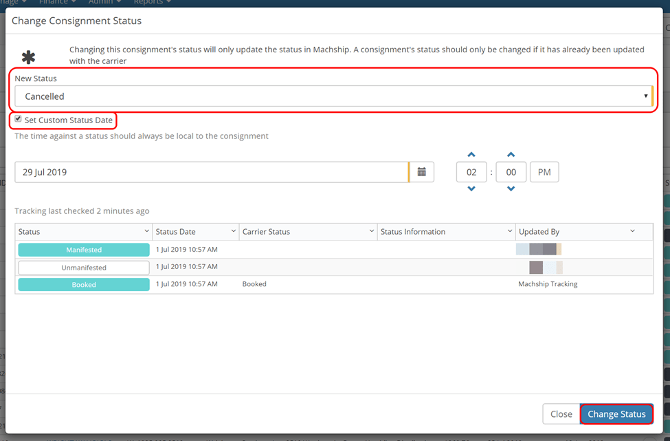Image resolution: width=670 pixels, height=441 pixels.
Task: Click the Change Status button
Action: [x=616, y=413]
